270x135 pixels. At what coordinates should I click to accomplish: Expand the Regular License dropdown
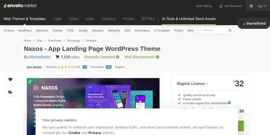click(207, 84)
